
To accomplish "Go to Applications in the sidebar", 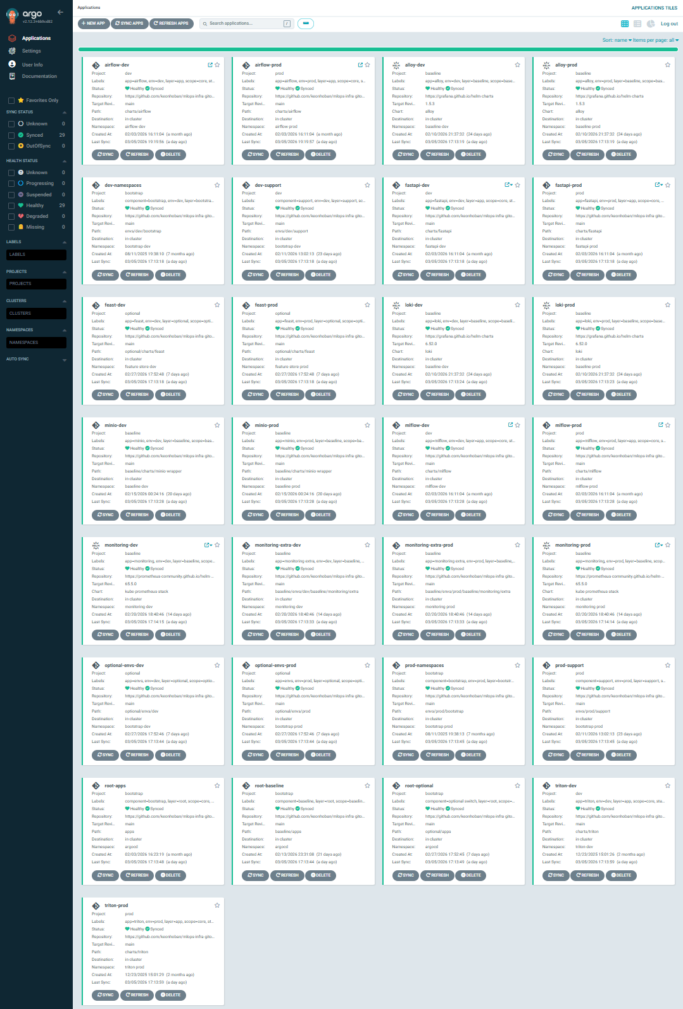I will [x=36, y=39].
